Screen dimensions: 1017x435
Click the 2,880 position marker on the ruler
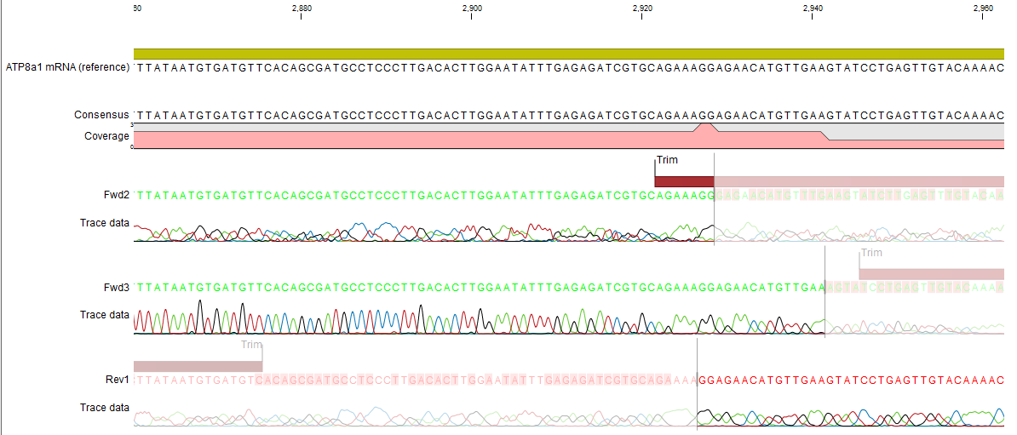pos(302,8)
